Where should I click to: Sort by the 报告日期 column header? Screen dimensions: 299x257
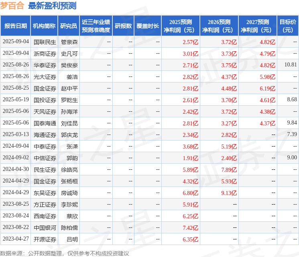[16, 26]
